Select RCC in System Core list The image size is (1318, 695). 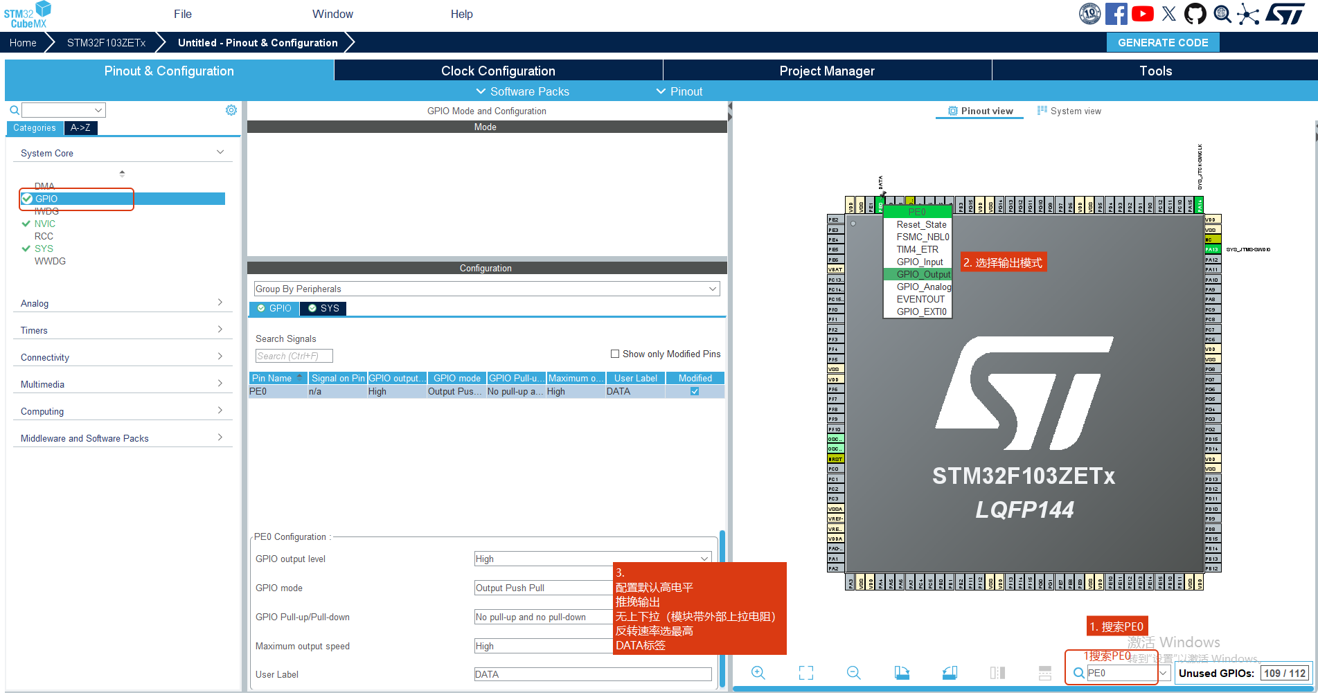point(44,236)
